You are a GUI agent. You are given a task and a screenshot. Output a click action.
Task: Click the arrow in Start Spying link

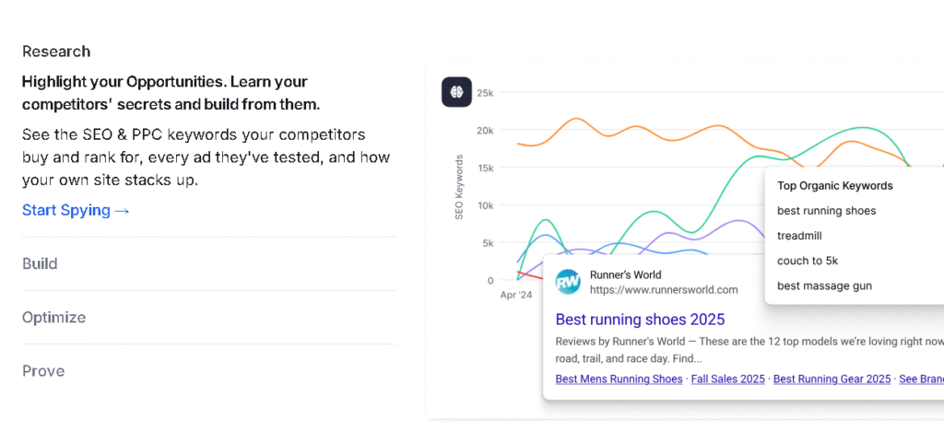[x=122, y=211]
